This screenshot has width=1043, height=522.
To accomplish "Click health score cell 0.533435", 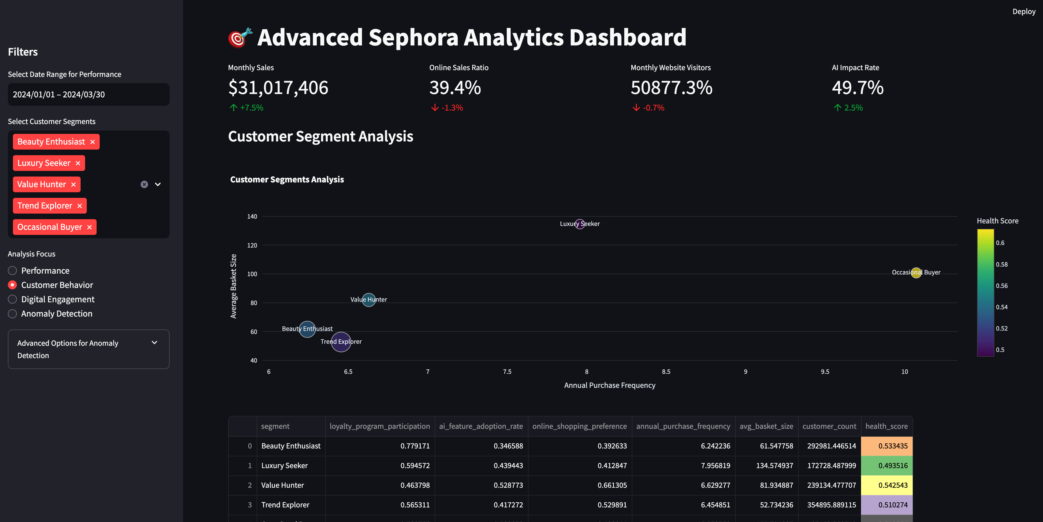I will [x=887, y=446].
